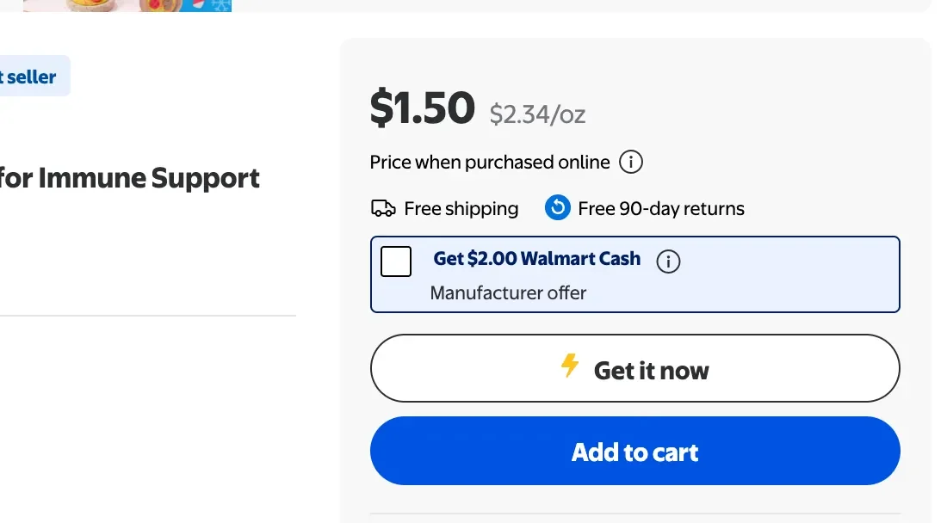Enable the Get $2.00 Walmart Cash checkbox

tap(396, 261)
